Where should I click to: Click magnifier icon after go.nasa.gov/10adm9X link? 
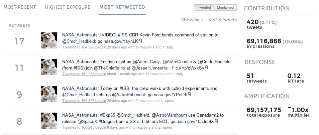[216, 121]
